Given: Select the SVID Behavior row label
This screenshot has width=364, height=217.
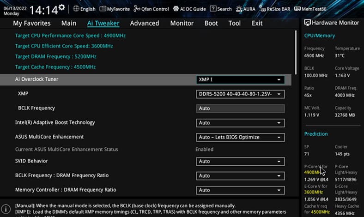Looking at the screenshot, I should 31,161.
